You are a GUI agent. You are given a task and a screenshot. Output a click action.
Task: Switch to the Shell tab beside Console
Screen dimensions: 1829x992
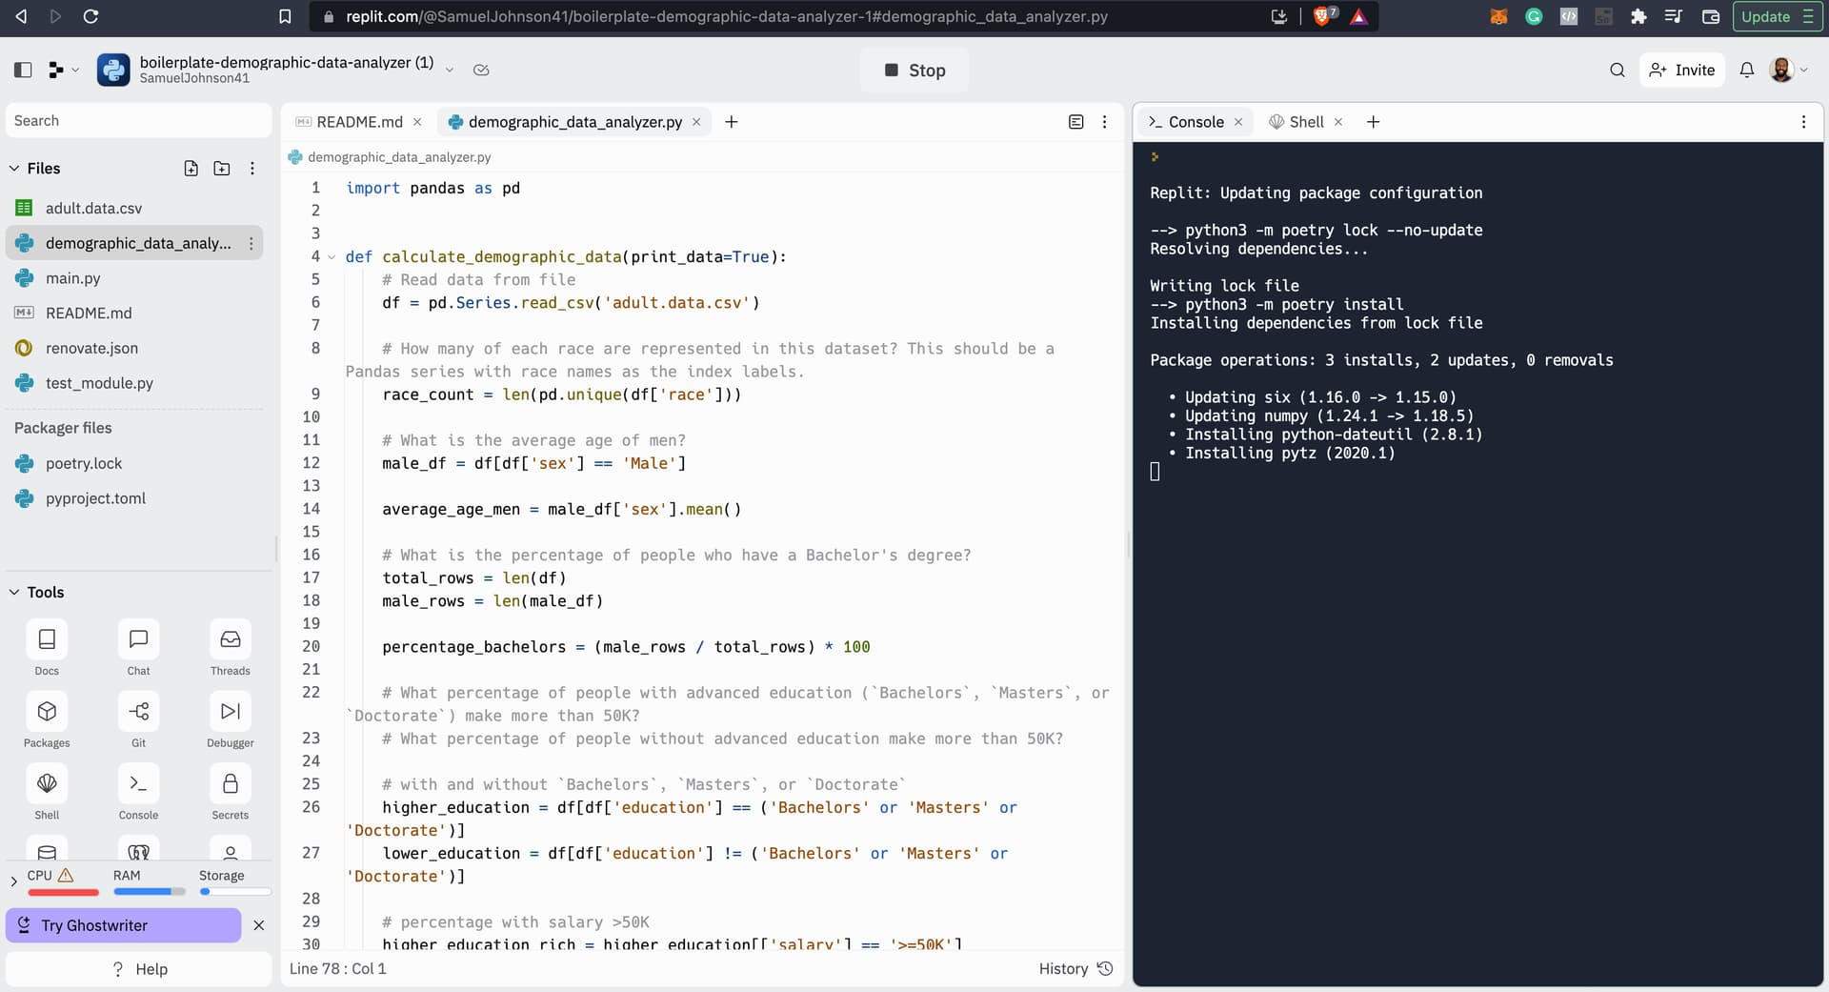[x=1305, y=122]
